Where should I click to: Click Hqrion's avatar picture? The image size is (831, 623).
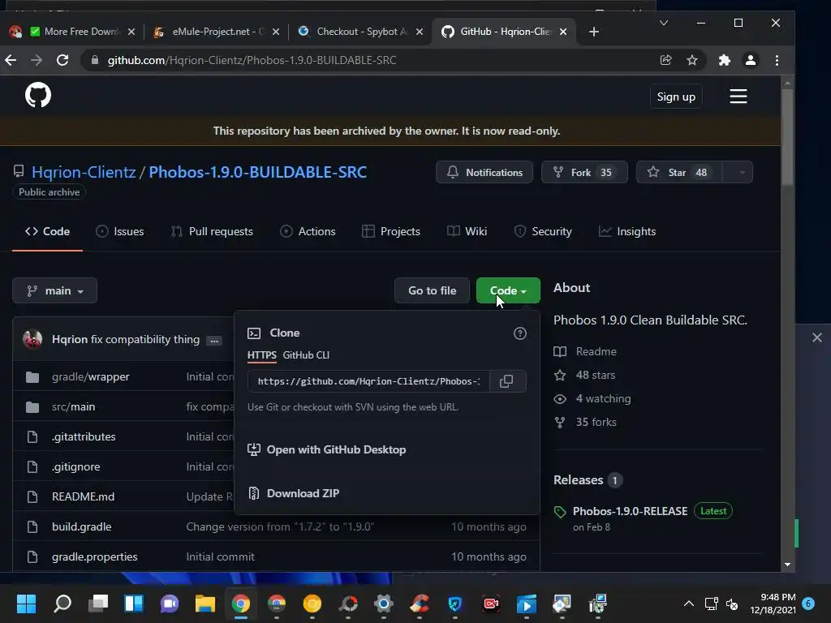tap(32, 339)
